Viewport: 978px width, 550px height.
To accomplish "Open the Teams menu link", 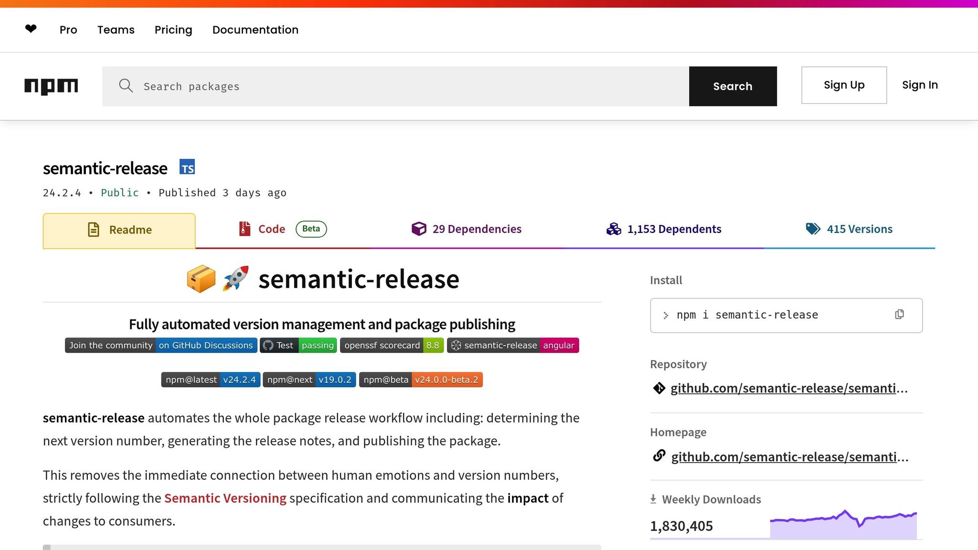I will click(116, 30).
